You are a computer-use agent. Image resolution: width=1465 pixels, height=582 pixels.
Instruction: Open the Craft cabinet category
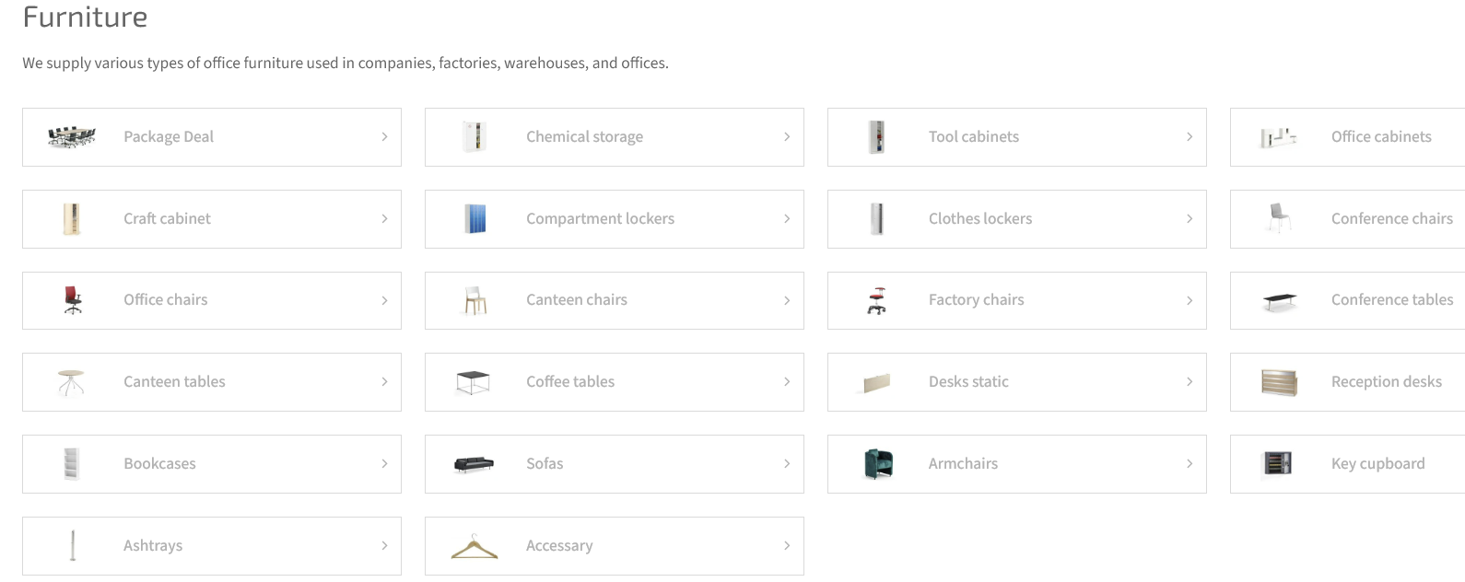tap(212, 219)
